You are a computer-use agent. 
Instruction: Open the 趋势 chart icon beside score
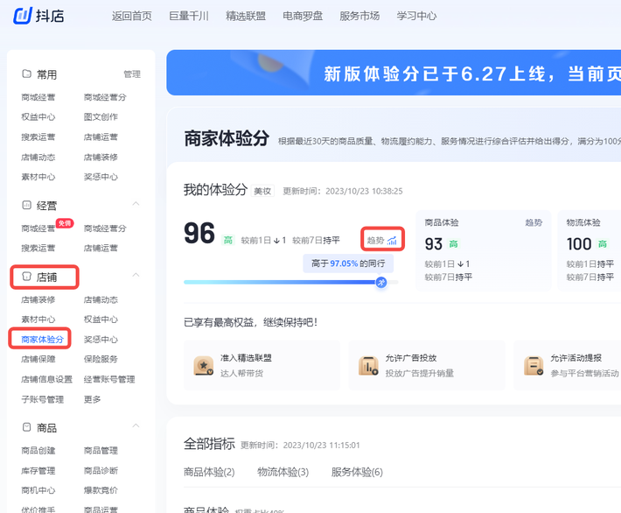[393, 240]
